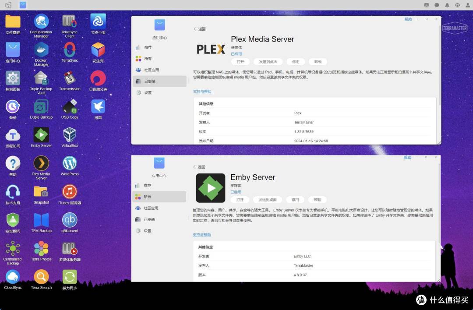Open the 节点小宝 desktop app

(98, 21)
